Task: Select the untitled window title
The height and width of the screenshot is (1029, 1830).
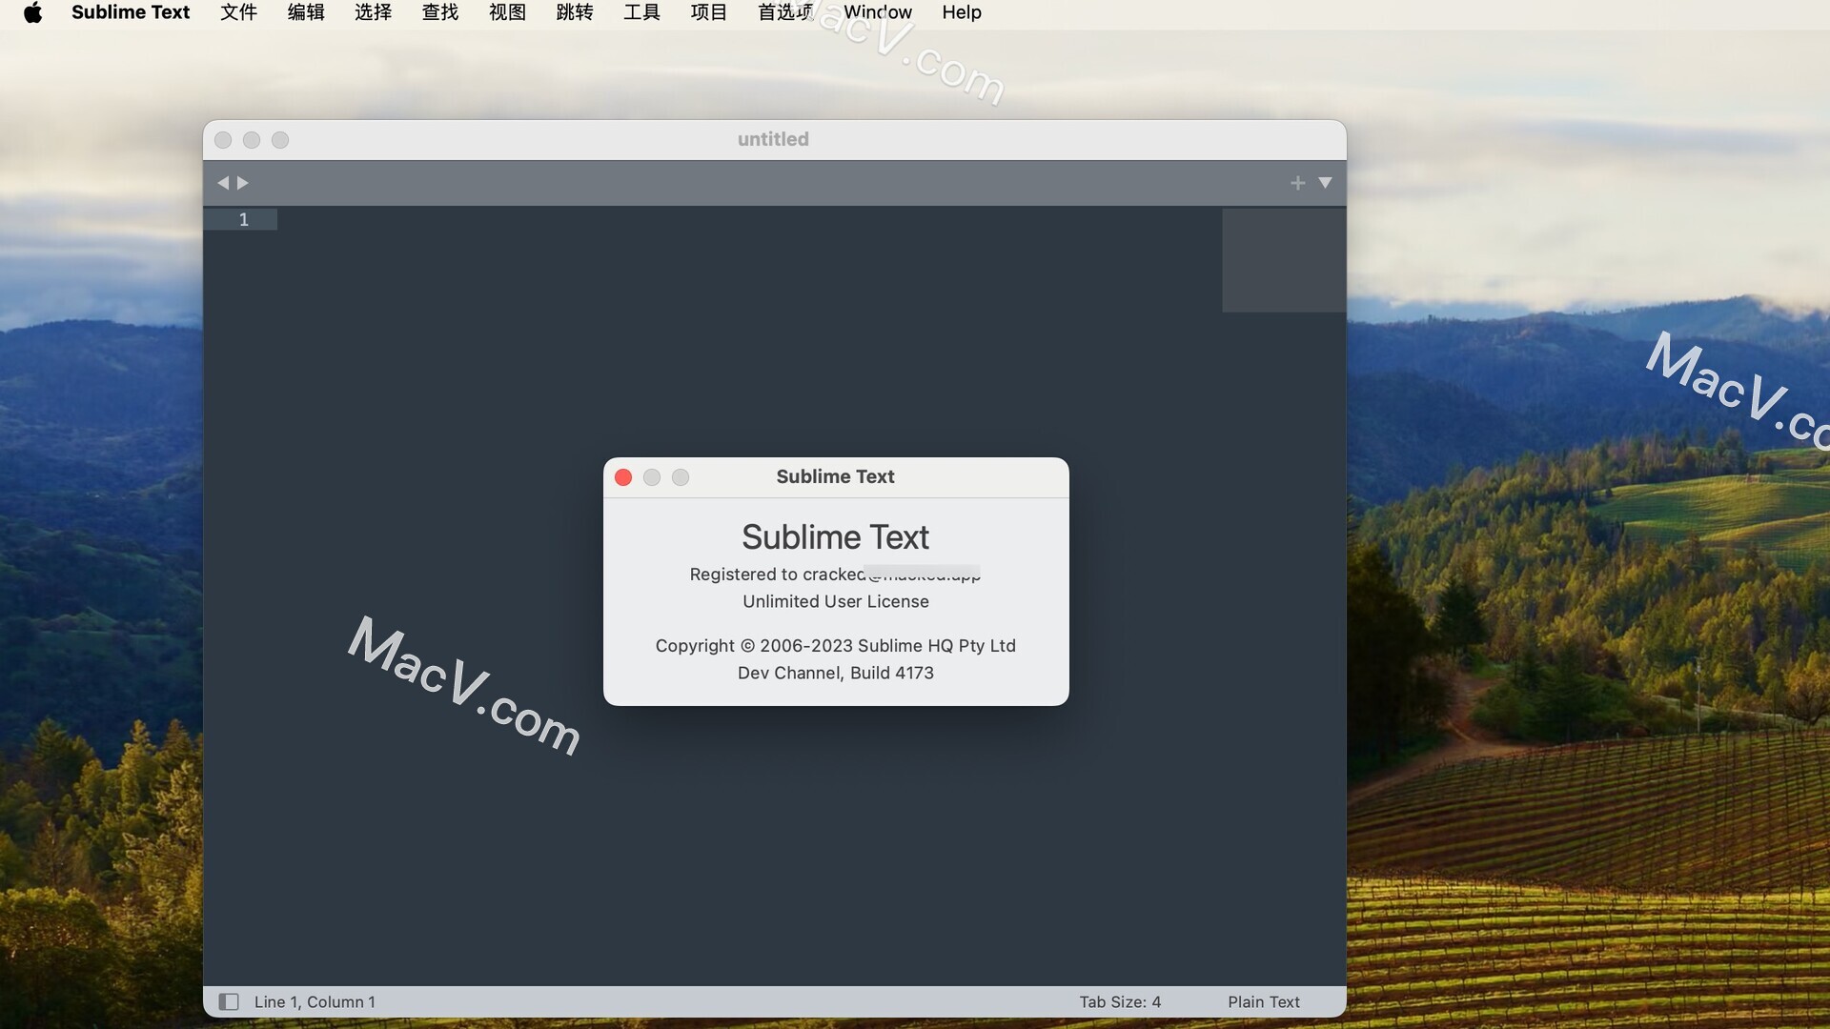Action: point(773,139)
